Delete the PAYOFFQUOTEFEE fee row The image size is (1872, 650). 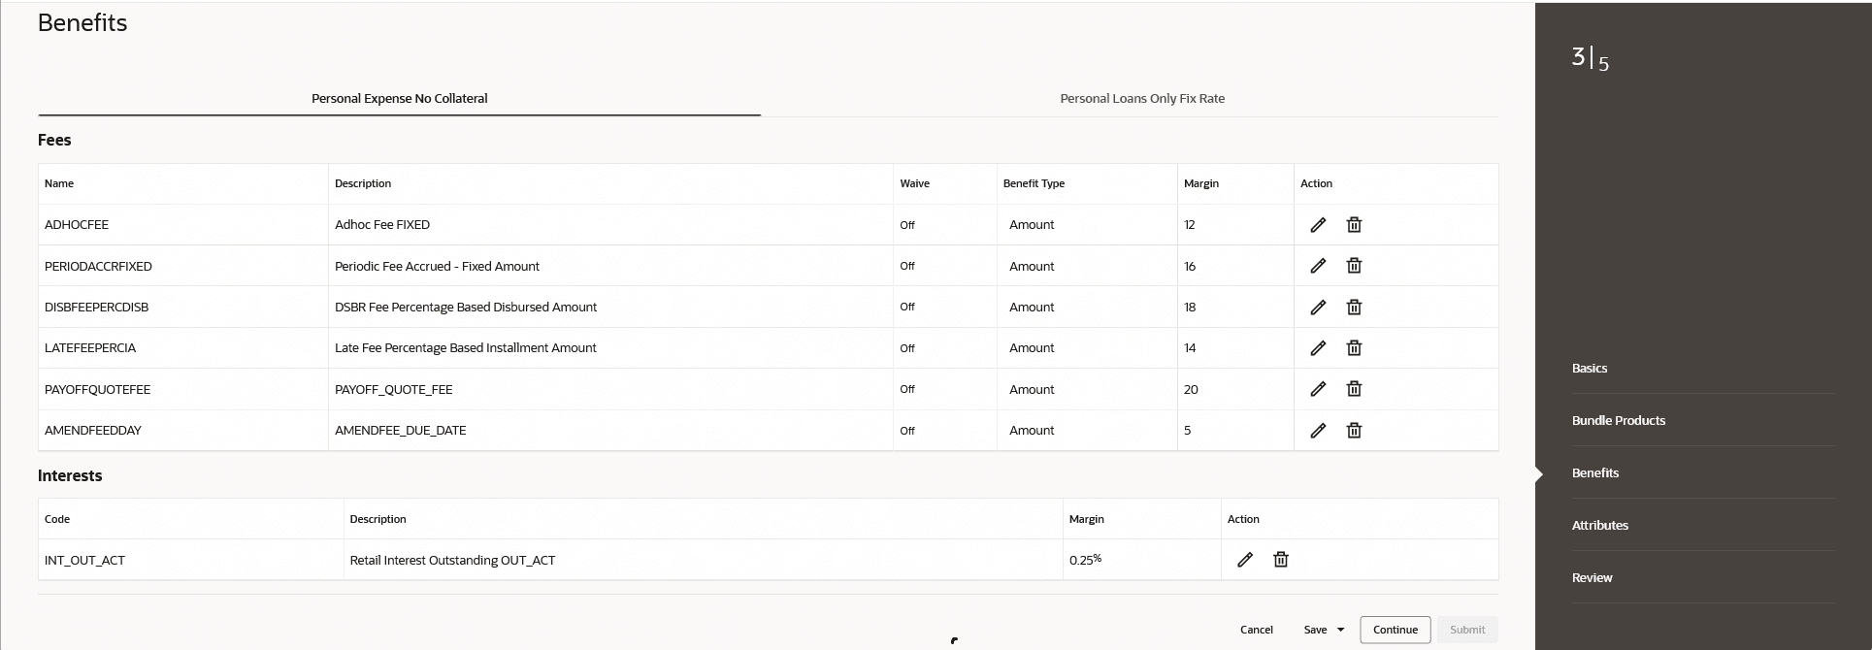pyautogui.click(x=1354, y=389)
